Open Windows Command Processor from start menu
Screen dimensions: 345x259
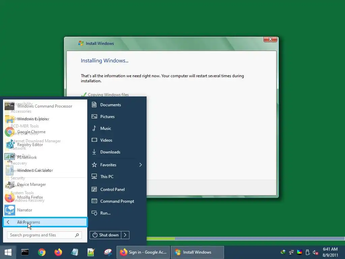(45, 106)
